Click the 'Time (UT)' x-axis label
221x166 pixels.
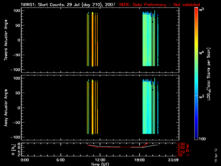click(100, 164)
